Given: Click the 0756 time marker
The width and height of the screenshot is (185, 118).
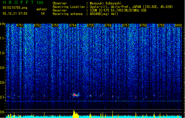Looking at the screenshot, I should click(x=108, y=25).
